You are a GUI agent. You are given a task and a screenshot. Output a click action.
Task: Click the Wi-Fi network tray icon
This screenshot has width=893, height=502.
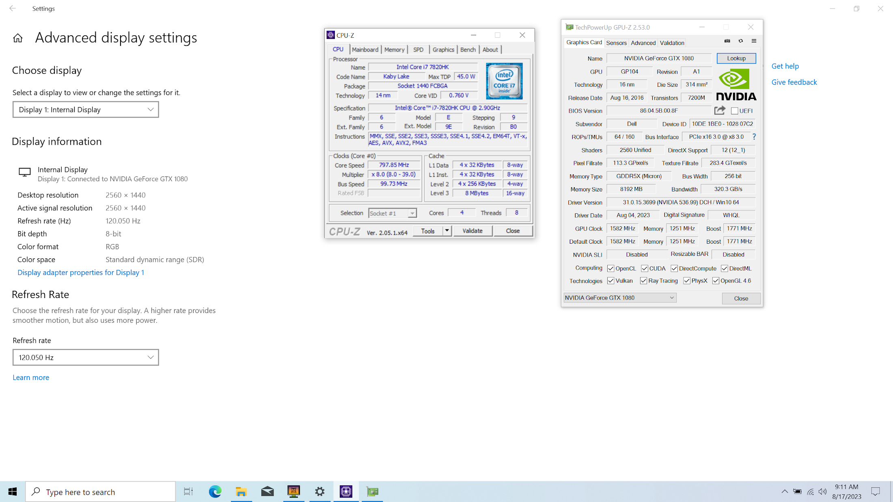pyautogui.click(x=810, y=491)
